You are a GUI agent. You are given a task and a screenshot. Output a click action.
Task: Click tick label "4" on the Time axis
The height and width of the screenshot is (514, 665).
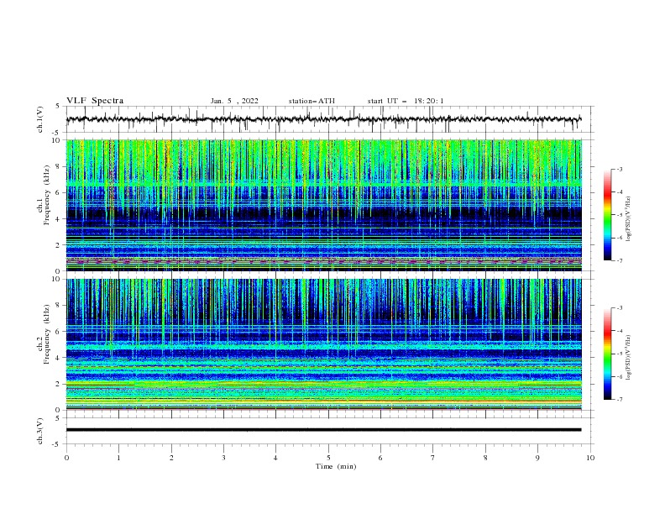275,458
